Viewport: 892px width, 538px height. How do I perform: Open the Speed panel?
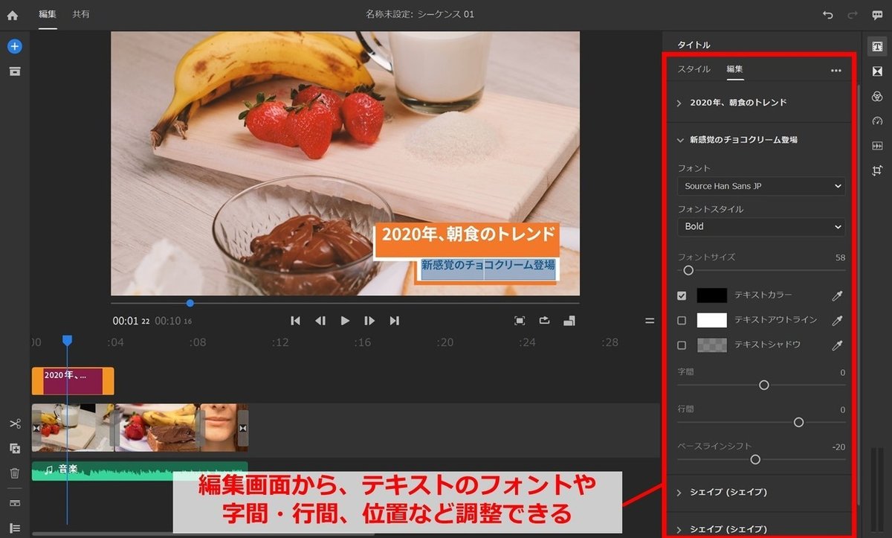[878, 121]
